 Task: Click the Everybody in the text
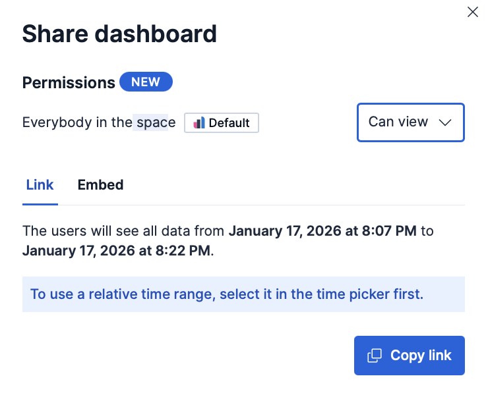pos(77,122)
